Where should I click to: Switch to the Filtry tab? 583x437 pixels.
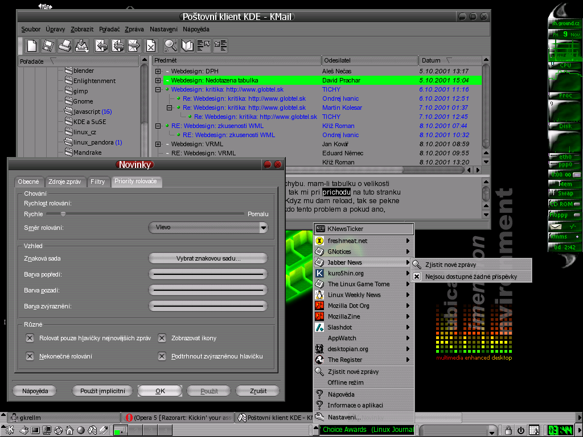click(97, 182)
